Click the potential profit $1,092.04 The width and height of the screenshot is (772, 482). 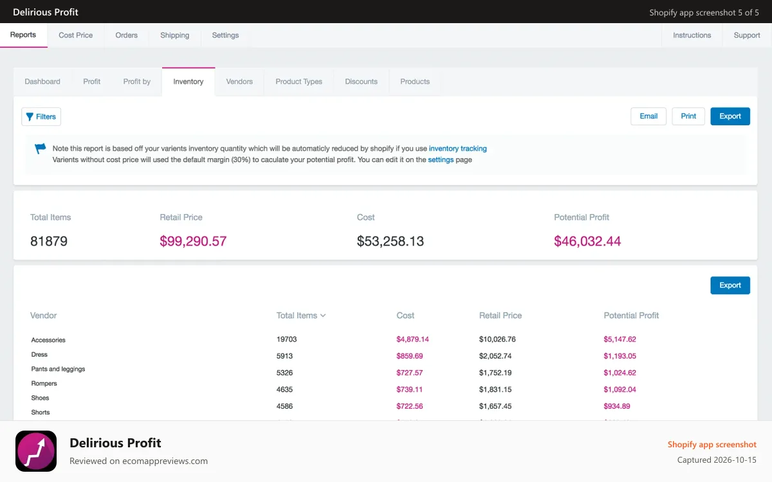pyautogui.click(x=620, y=389)
